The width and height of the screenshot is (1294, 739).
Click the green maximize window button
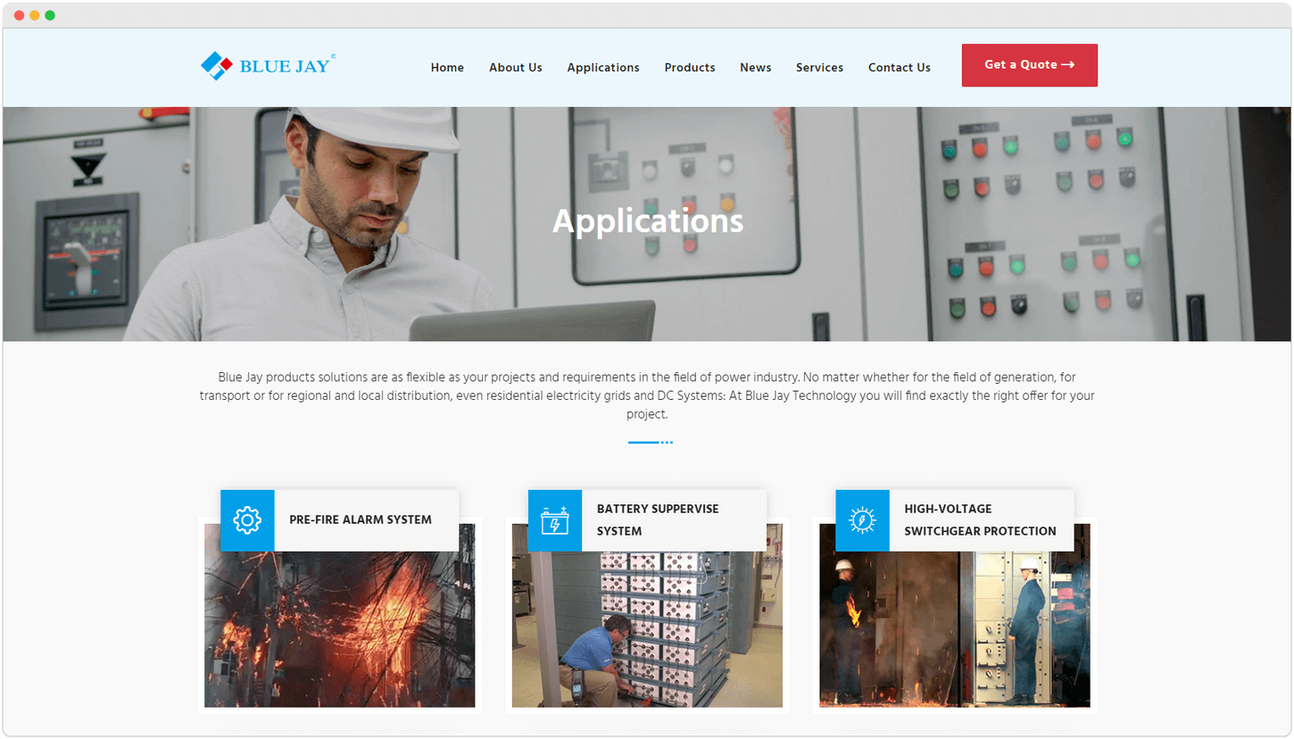coord(50,15)
